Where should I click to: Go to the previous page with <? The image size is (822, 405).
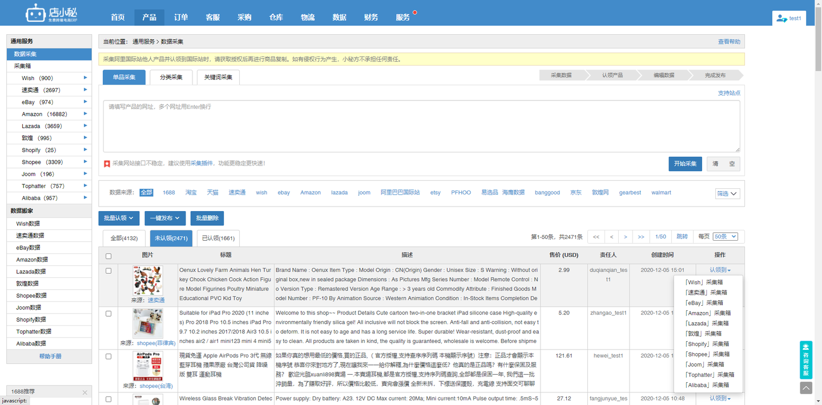(611, 237)
